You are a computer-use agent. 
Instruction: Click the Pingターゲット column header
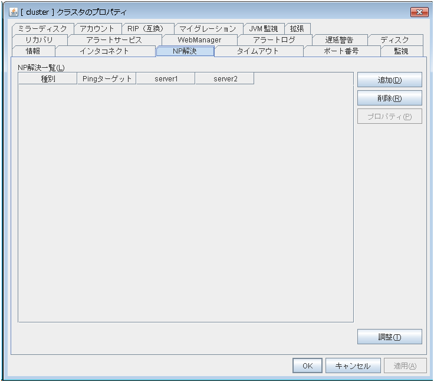click(107, 79)
